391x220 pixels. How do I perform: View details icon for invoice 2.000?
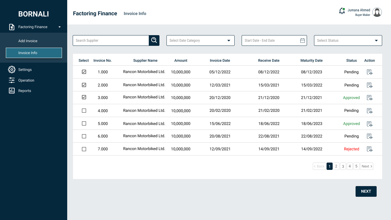370,85
